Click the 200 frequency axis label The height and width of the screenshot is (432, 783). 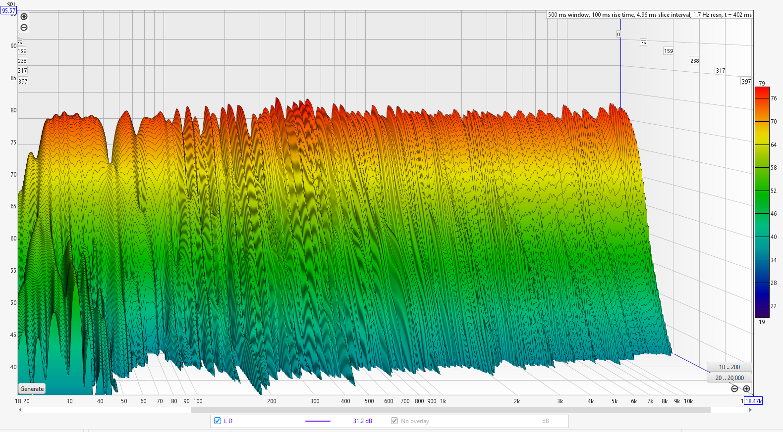coord(272,401)
